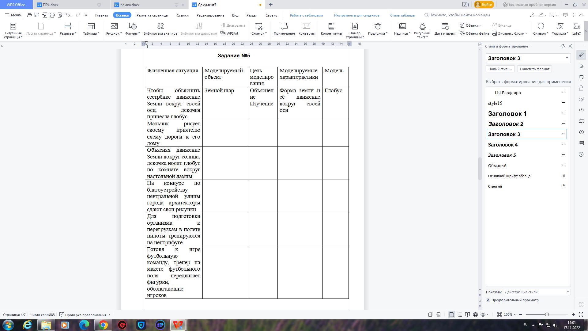Switch to the ПР4.docx document tab
The image size is (588, 331).
pyautogui.click(x=51, y=5)
